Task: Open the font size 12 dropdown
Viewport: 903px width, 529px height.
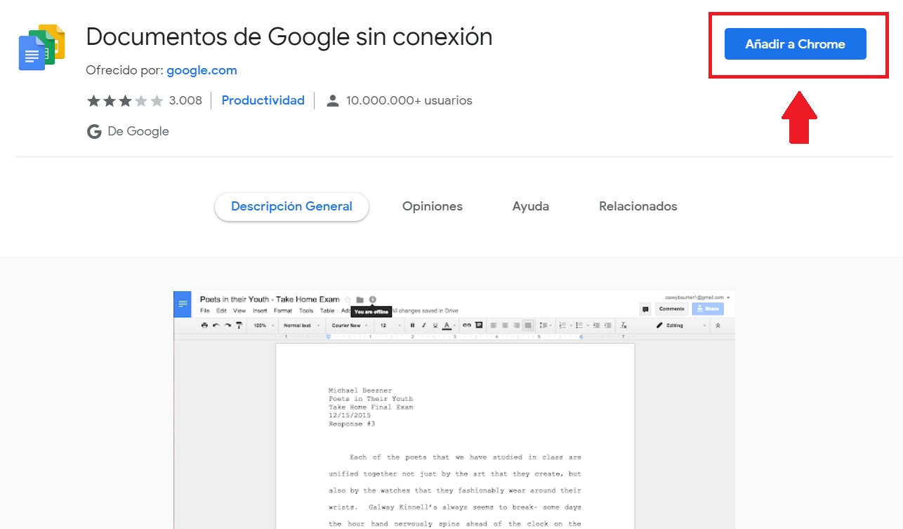Action: (390, 326)
